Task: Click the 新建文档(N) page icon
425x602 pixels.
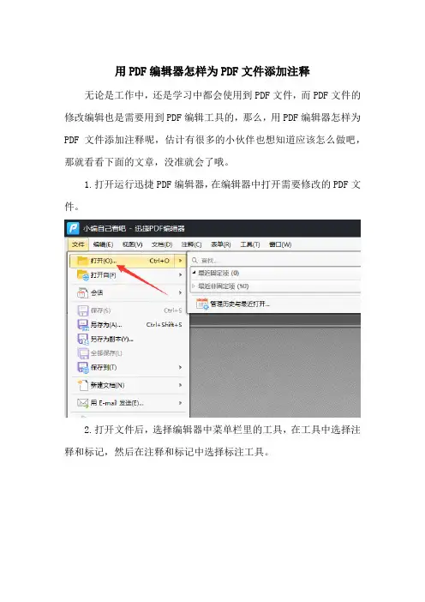Action: click(x=83, y=385)
